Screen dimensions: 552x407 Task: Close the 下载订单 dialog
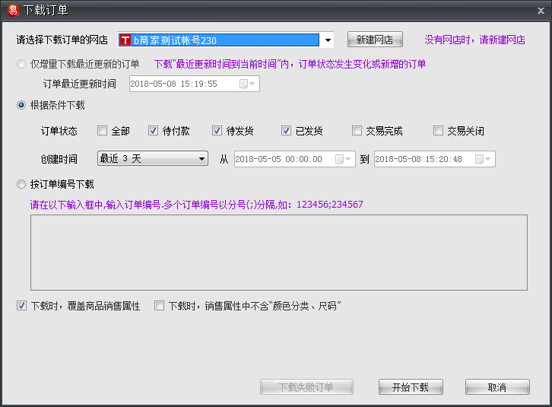pyautogui.click(x=541, y=11)
